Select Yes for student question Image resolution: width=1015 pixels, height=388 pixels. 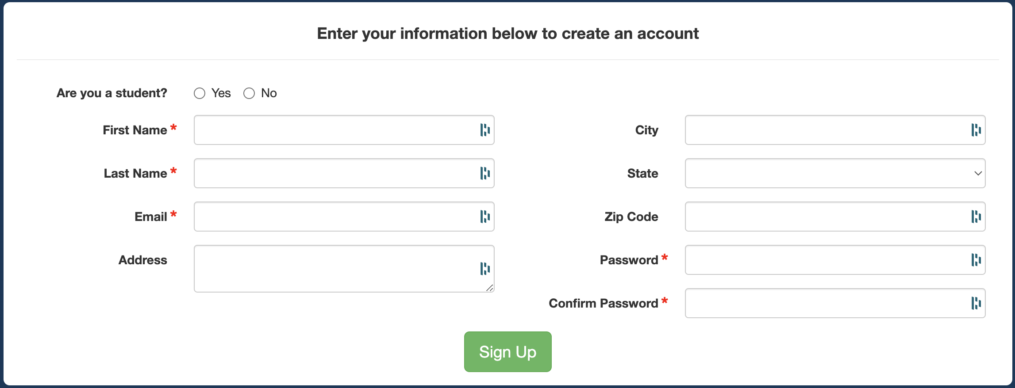pyautogui.click(x=200, y=93)
